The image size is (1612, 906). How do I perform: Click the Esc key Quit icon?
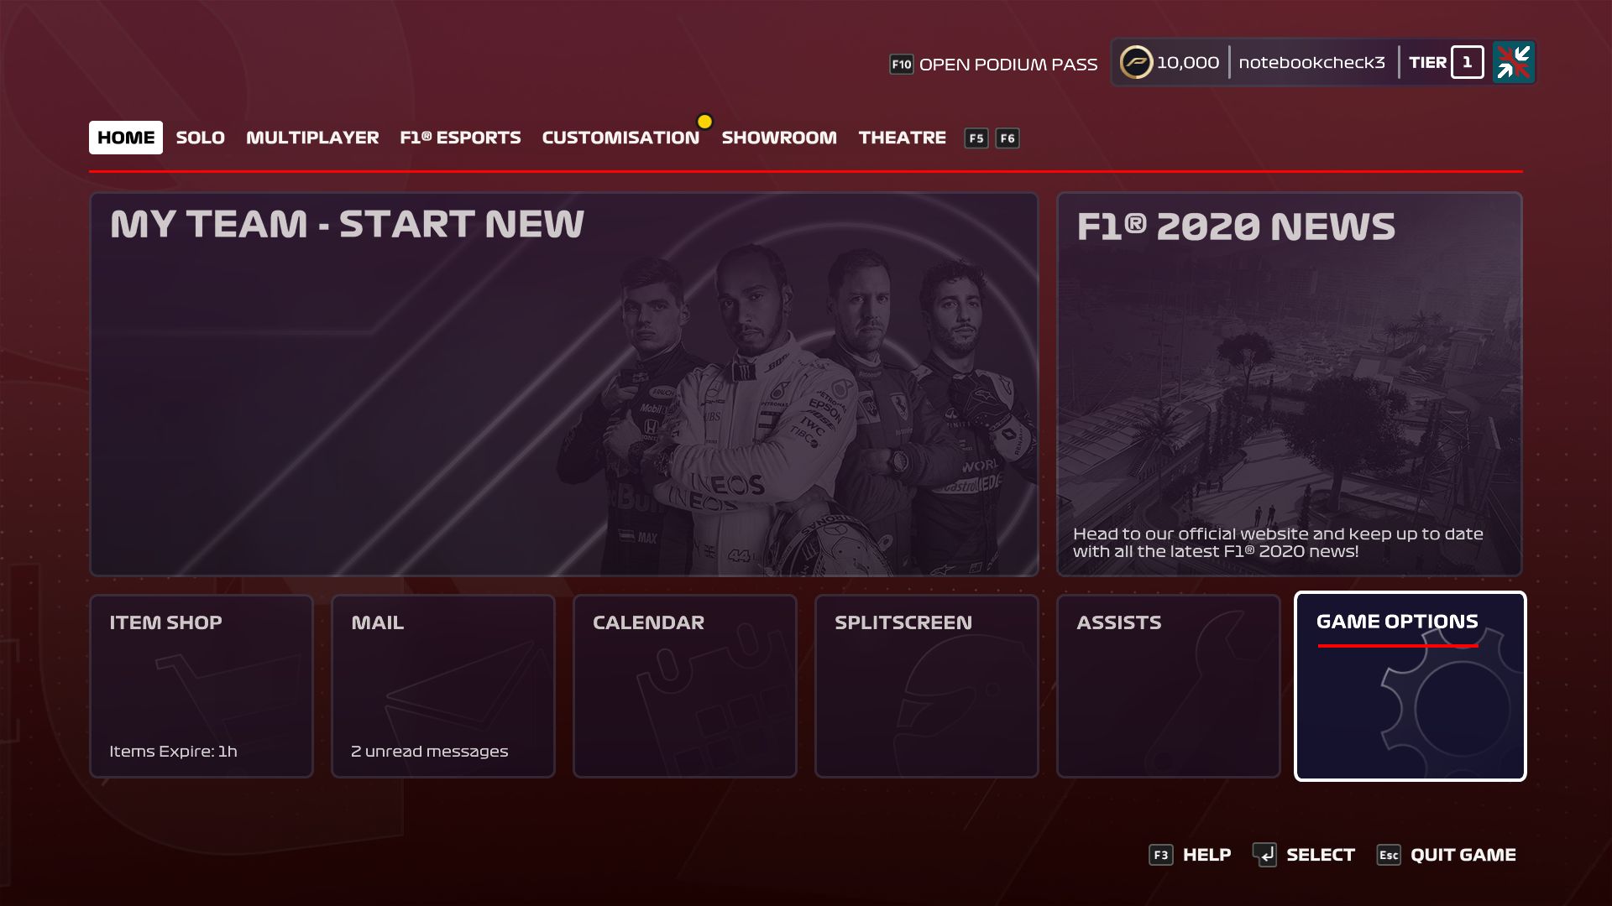pyautogui.click(x=1389, y=855)
